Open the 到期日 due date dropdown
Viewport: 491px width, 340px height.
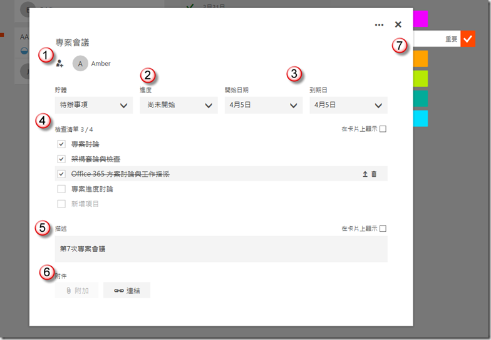[348, 105]
